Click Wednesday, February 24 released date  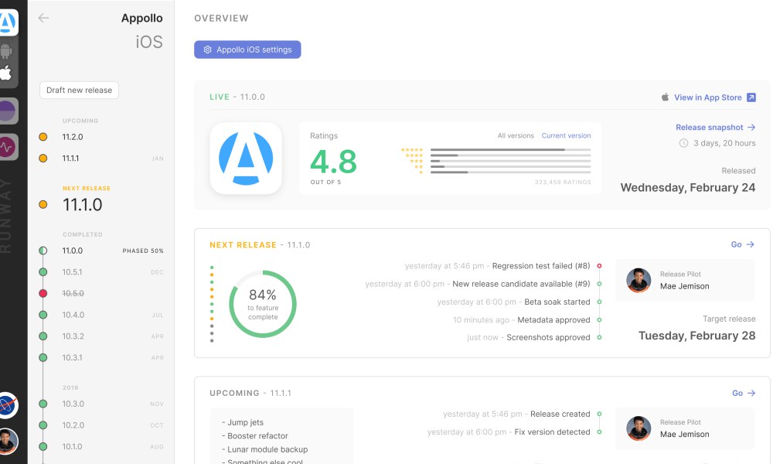click(688, 188)
